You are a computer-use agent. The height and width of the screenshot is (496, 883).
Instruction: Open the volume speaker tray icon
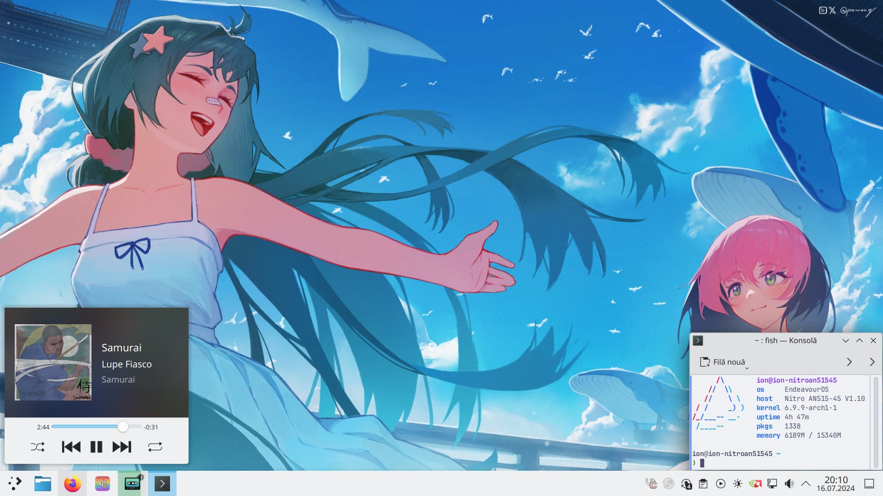789,484
